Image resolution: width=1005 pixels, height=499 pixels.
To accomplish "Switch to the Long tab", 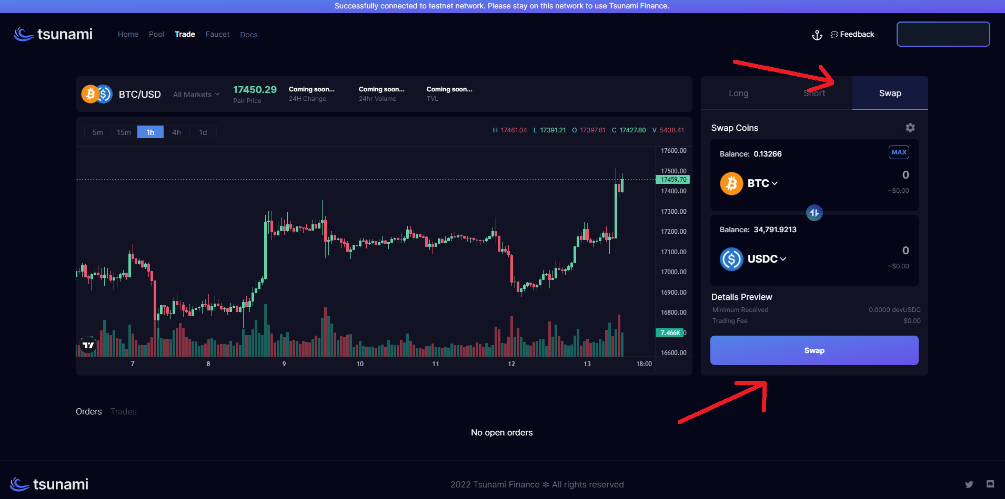I will [739, 93].
